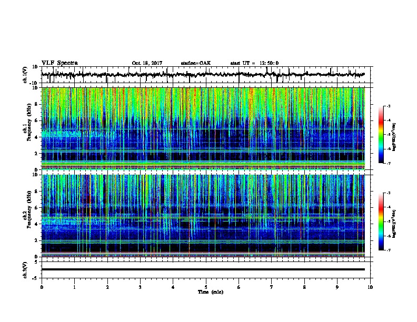This screenshot has height=322, width=417.
Task: Select the "ch.3(V)" y-axis label
Action: point(25,270)
